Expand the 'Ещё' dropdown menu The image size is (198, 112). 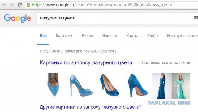(153, 36)
